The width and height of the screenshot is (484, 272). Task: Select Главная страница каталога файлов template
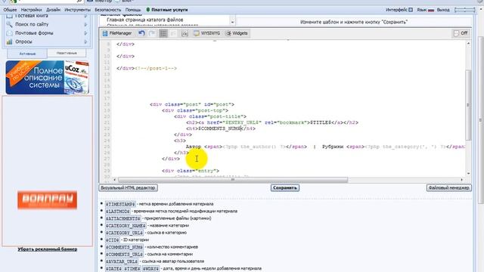(144, 20)
